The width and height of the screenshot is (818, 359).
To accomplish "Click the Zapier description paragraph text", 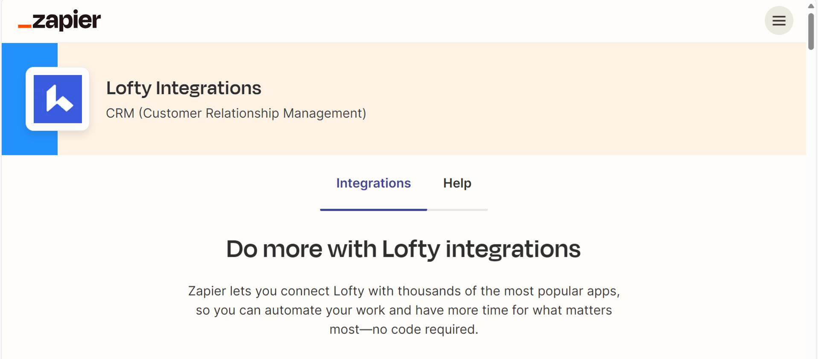I will point(404,310).
